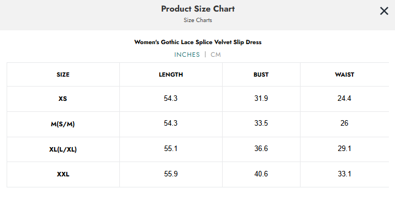Select the XL(L/XL) size row label
Screen dimensions: 395x199
pyautogui.click(x=63, y=149)
